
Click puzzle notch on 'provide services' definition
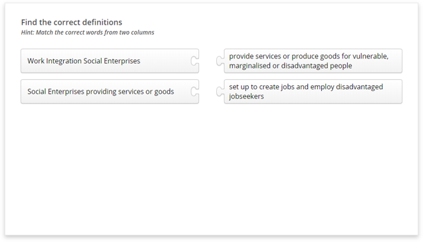[220, 61]
